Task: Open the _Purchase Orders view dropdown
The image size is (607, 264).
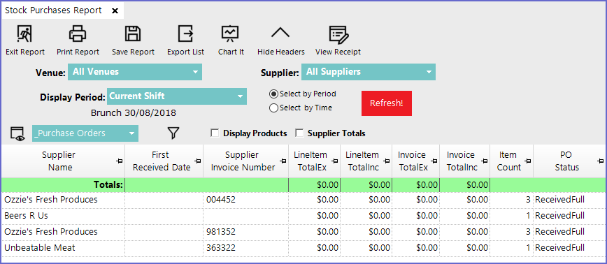Action: click(x=85, y=133)
